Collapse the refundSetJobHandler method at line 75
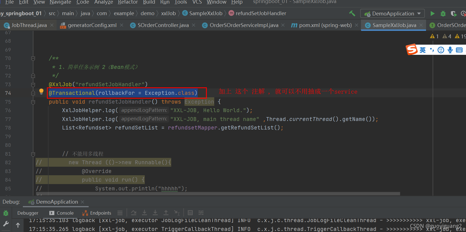Screen dimensions: 466x232 click(x=33, y=102)
